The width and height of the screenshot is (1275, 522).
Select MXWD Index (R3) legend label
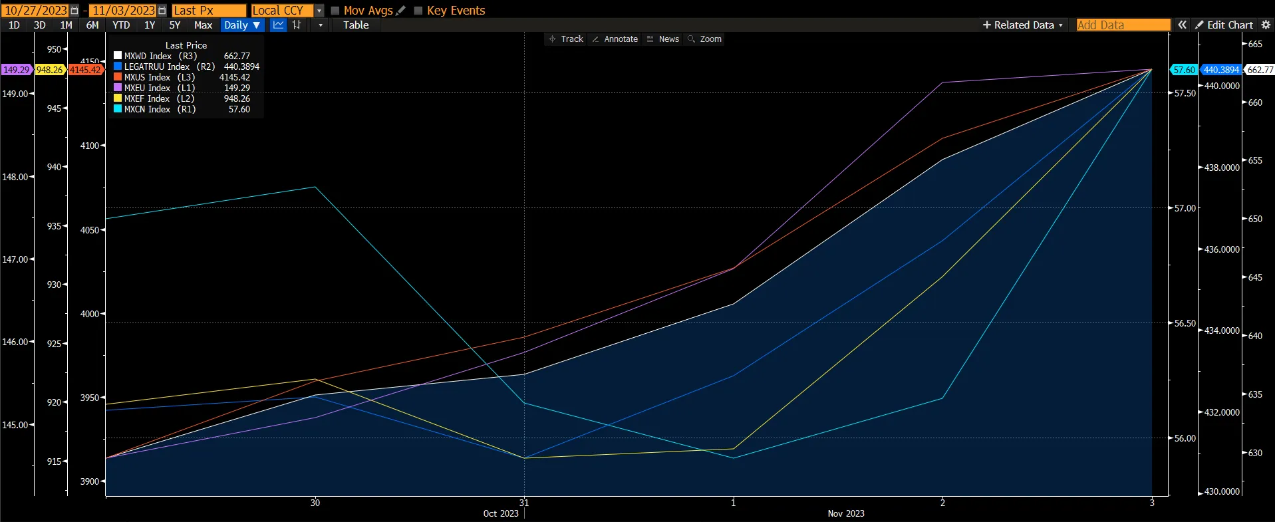click(161, 56)
